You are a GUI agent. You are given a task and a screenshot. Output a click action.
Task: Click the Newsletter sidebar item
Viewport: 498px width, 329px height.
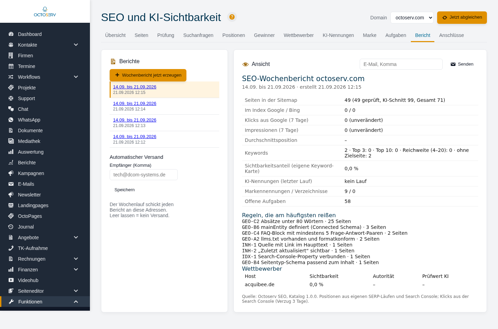(45, 195)
